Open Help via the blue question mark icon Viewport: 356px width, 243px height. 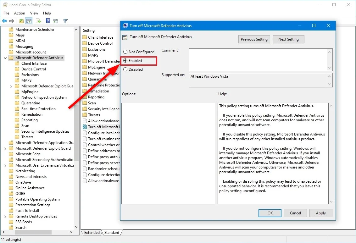pos(48,21)
